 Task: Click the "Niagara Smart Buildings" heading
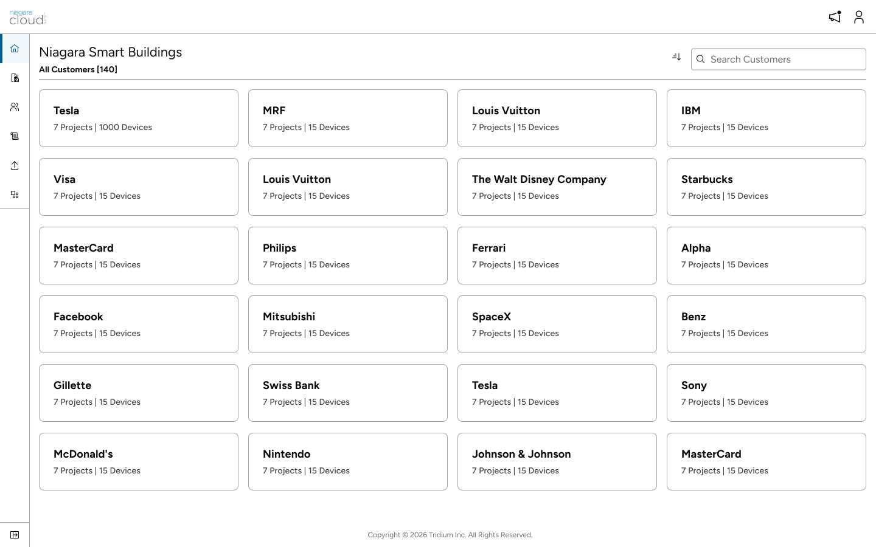[x=111, y=52]
